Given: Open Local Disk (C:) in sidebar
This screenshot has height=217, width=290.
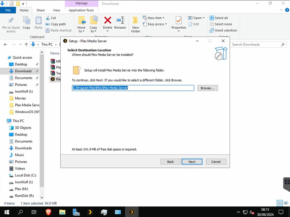Looking at the screenshot, I should 23,175.
